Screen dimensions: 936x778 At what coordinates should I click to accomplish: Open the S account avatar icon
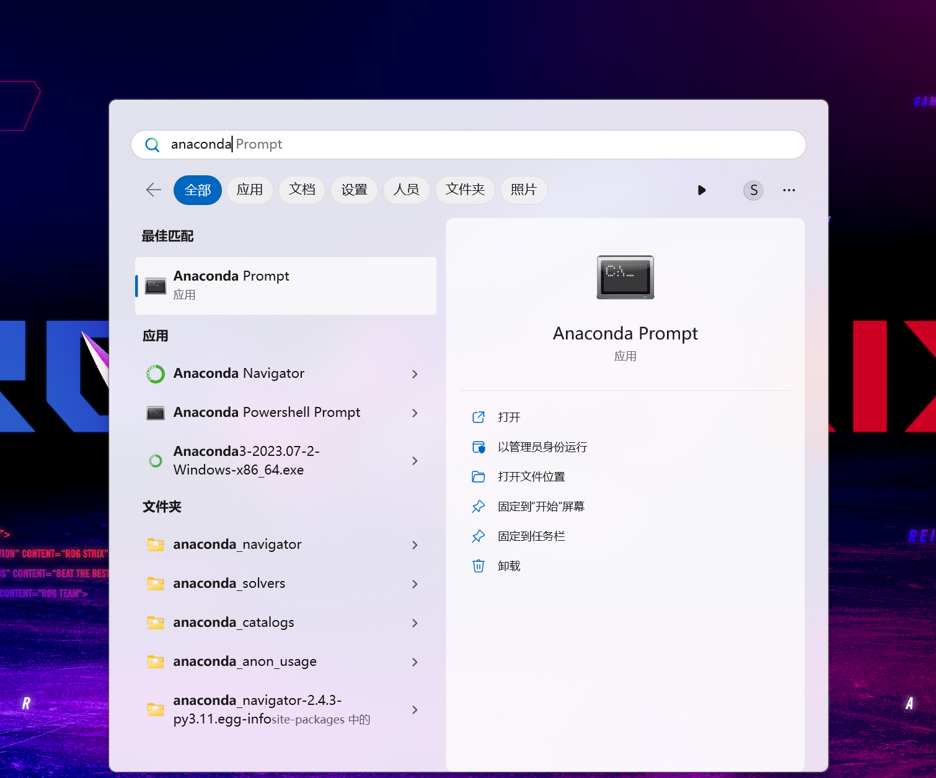click(x=753, y=190)
